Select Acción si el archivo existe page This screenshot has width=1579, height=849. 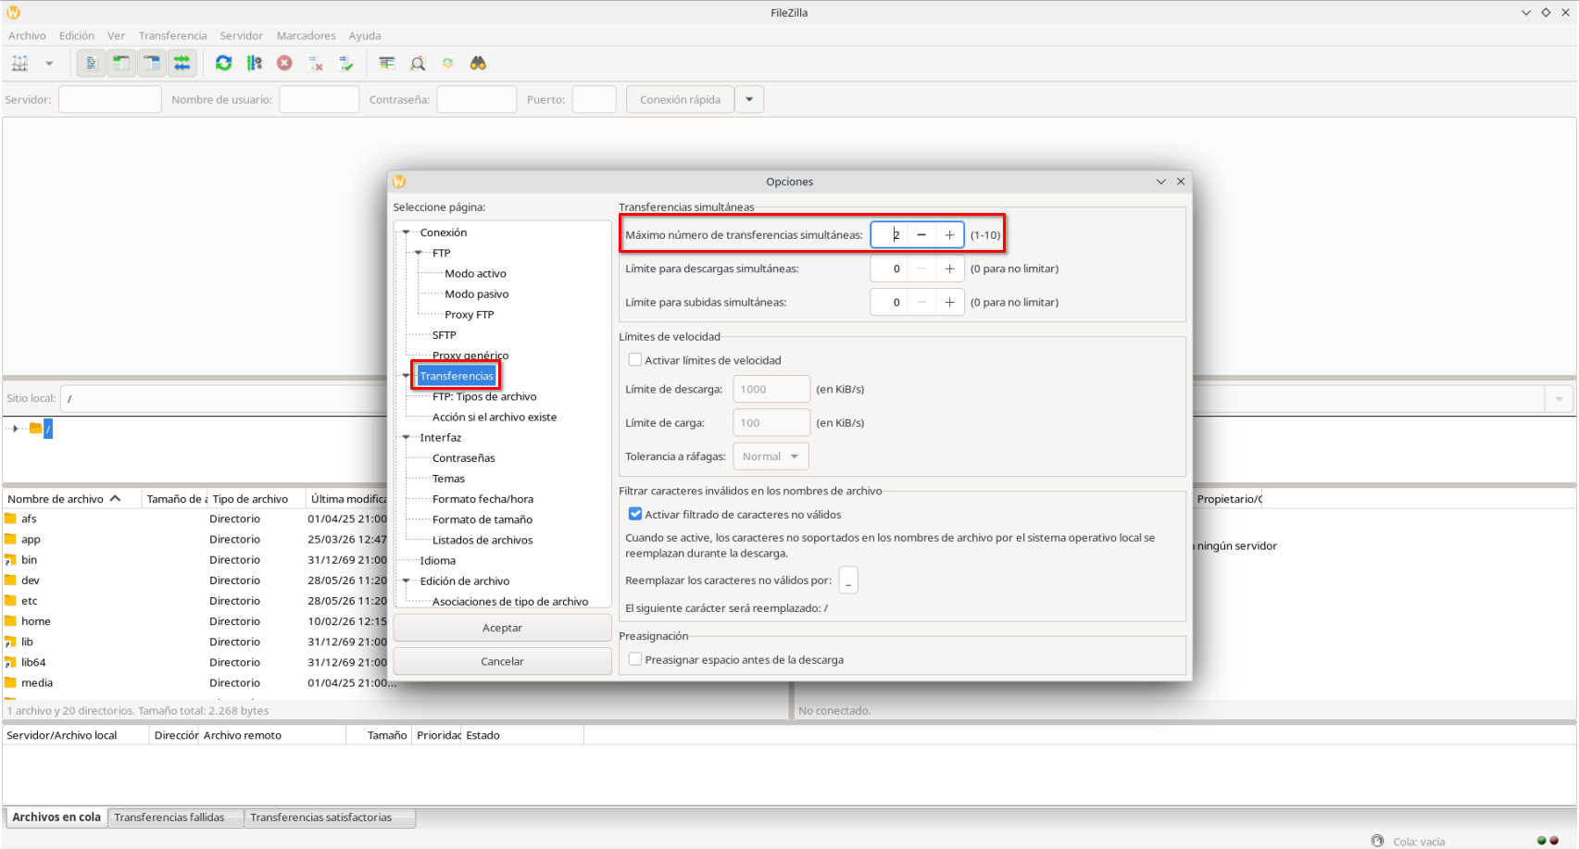click(x=495, y=418)
